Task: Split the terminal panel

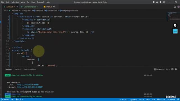Action: (172, 69)
